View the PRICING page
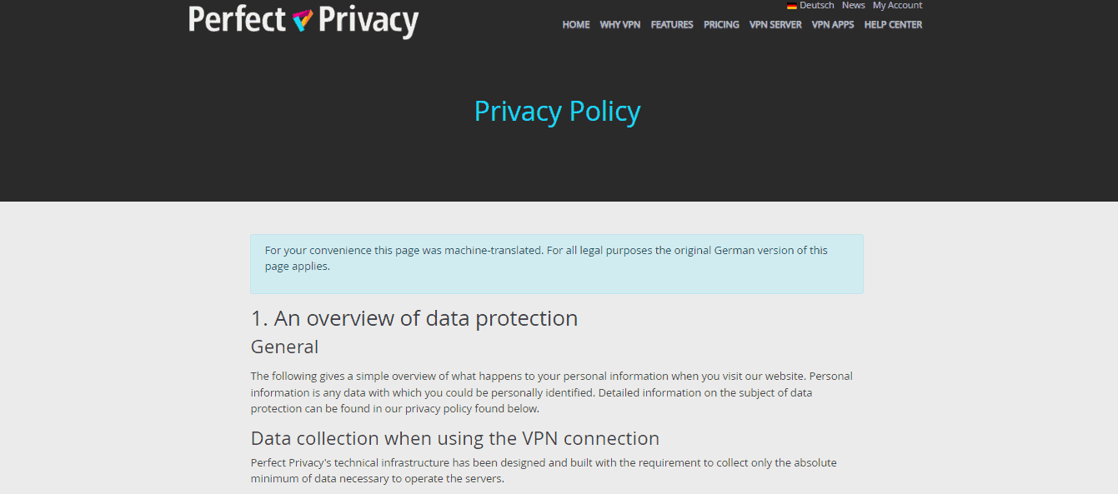The height and width of the screenshot is (494, 1118). 720,24
